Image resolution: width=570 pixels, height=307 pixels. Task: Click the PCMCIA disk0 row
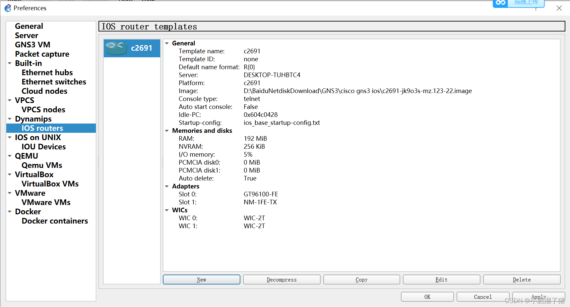tap(361, 163)
